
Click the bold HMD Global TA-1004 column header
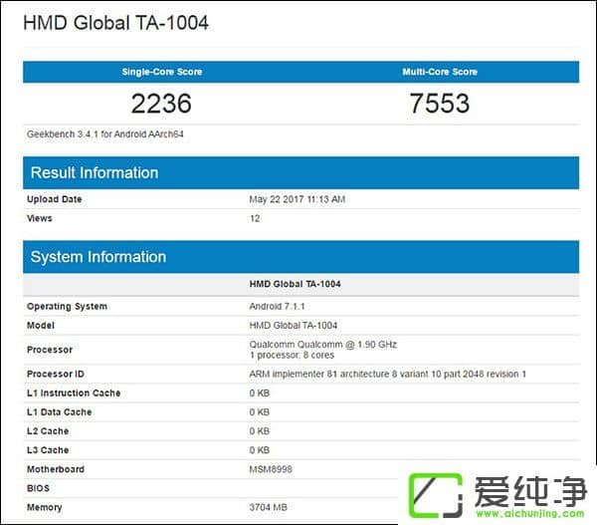(296, 284)
